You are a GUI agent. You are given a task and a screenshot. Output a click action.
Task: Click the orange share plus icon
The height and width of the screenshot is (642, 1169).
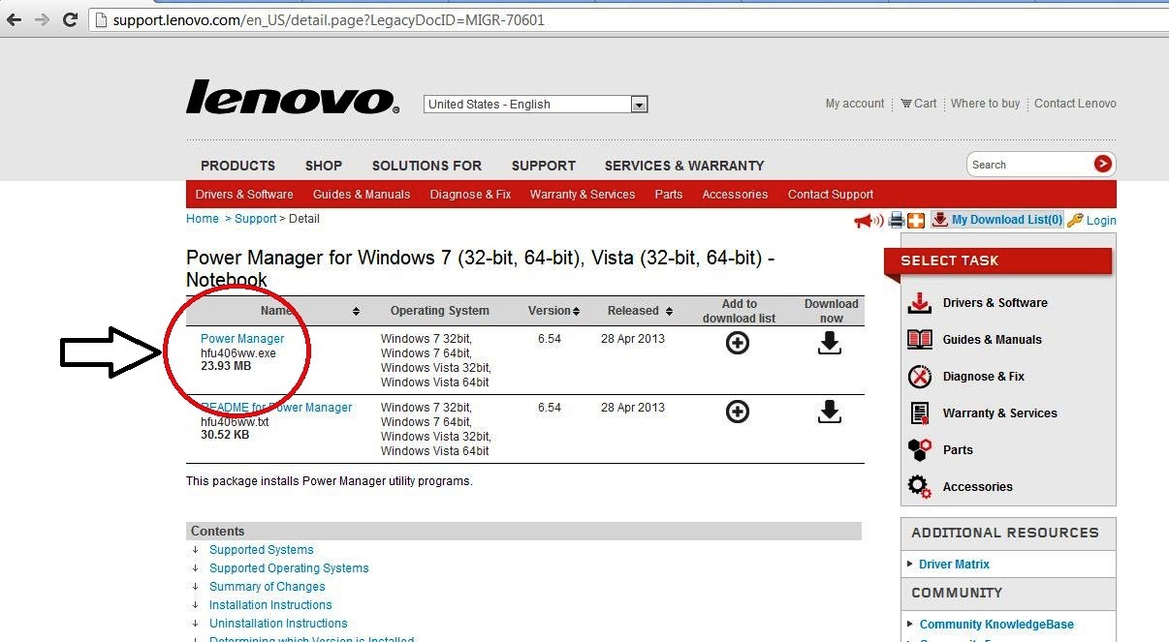pyautogui.click(x=916, y=221)
